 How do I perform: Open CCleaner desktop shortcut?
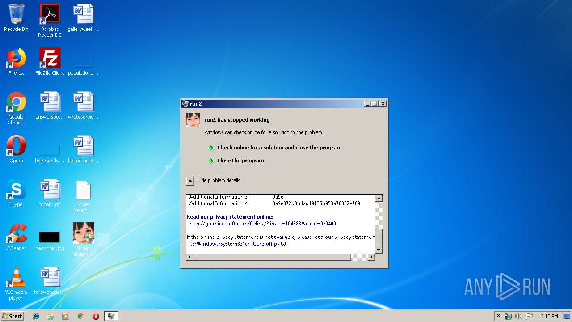click(16, 237)
